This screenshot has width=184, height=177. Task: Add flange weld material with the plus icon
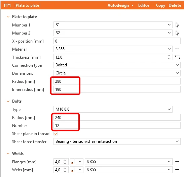point(177,162)
